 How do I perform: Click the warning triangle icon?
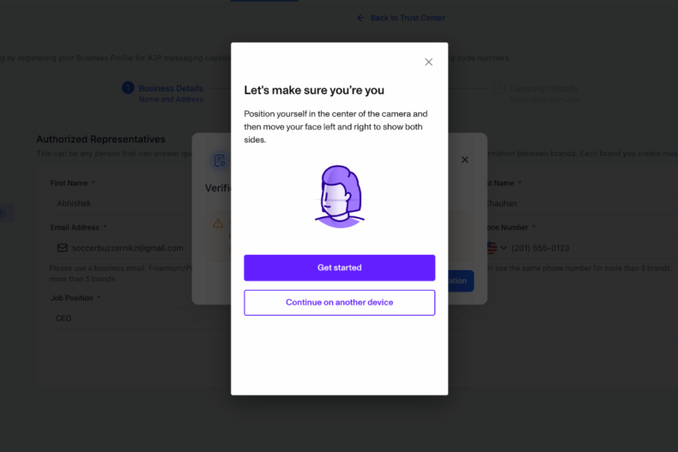(x=218, y=223)
